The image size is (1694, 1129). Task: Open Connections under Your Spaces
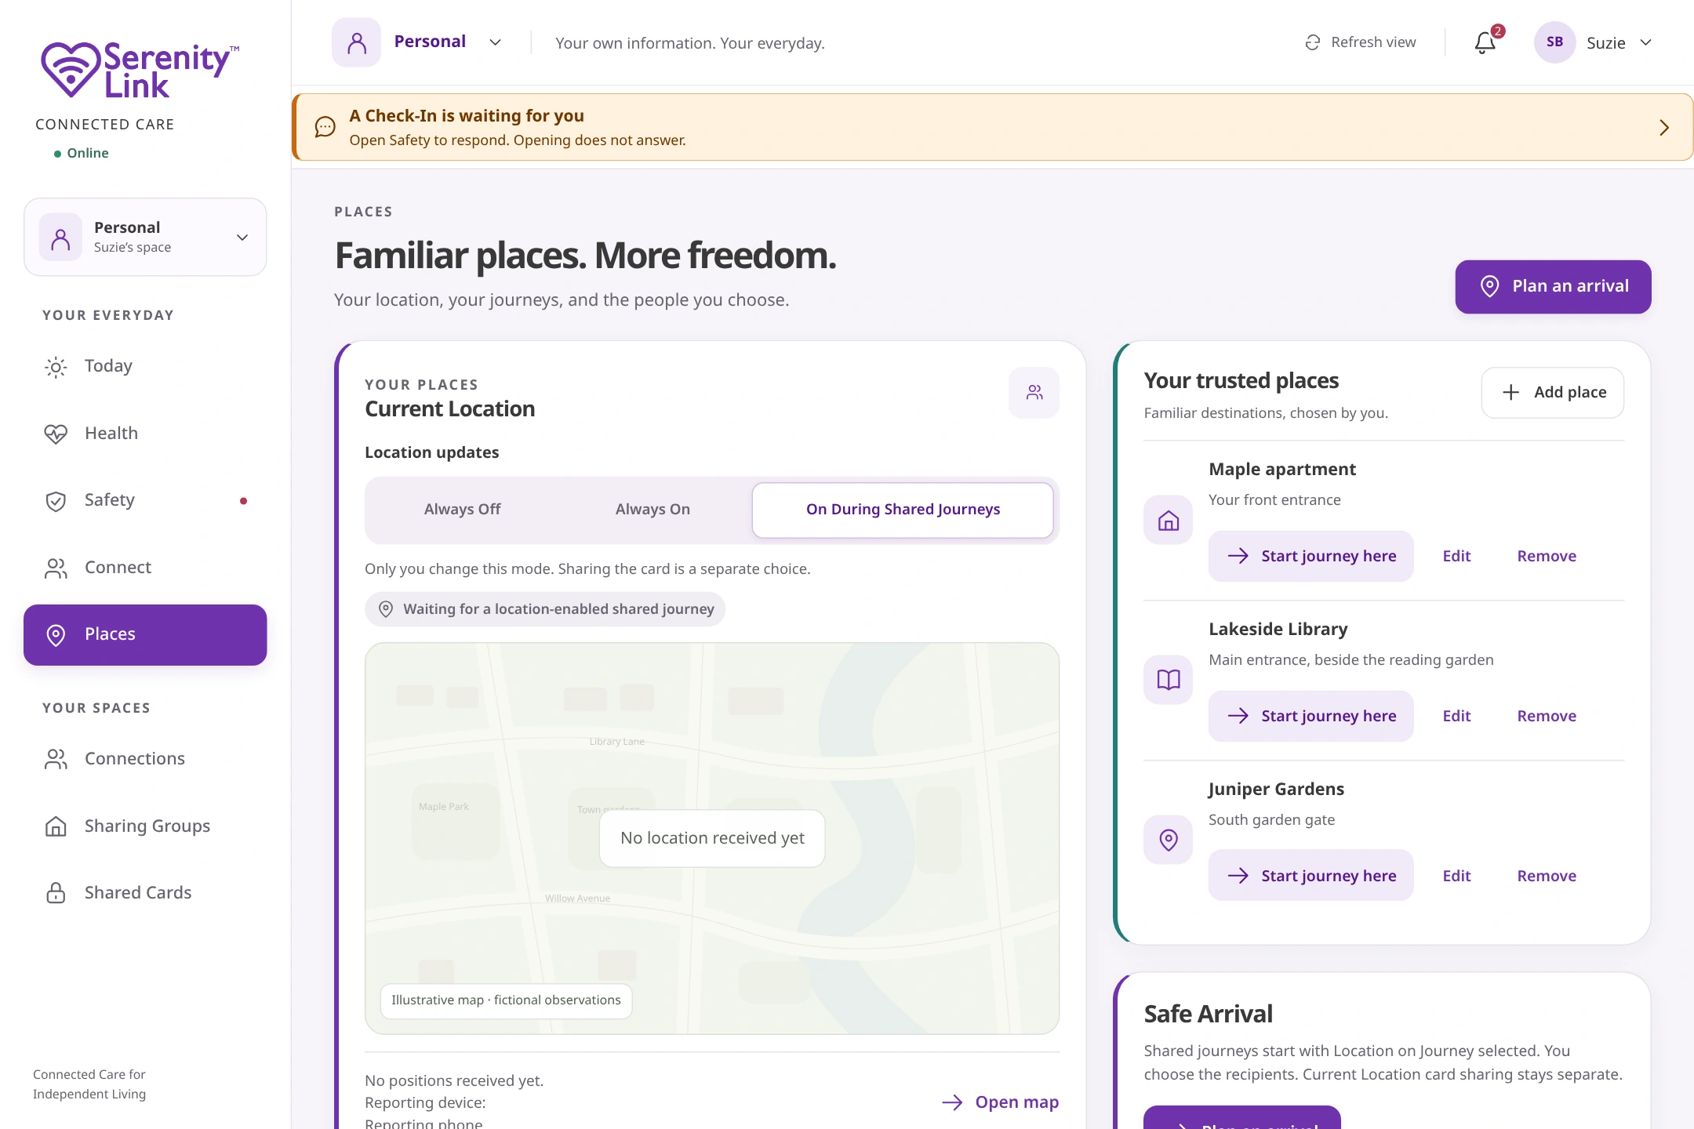(x=145, y=759)
